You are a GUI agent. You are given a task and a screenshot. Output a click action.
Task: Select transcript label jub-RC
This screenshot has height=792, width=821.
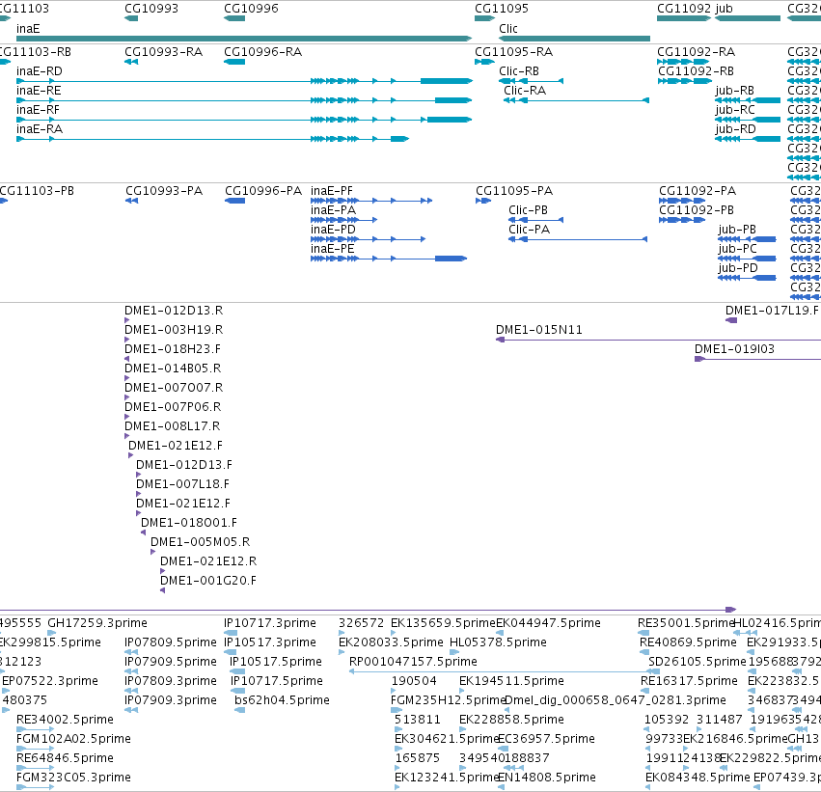pos(735,110)
